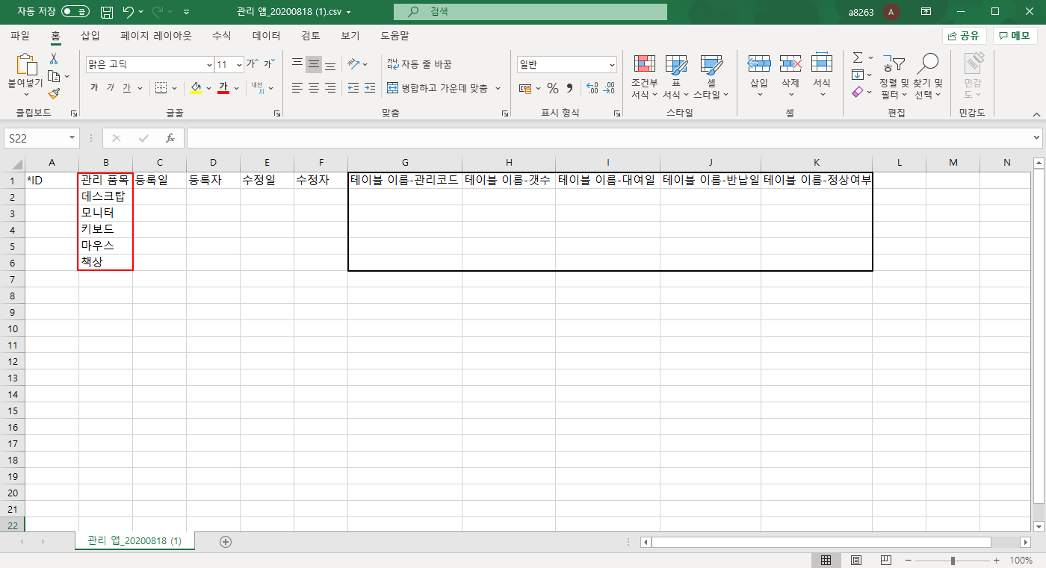Click the Insert Function fx icon

(x=170, y=138)
